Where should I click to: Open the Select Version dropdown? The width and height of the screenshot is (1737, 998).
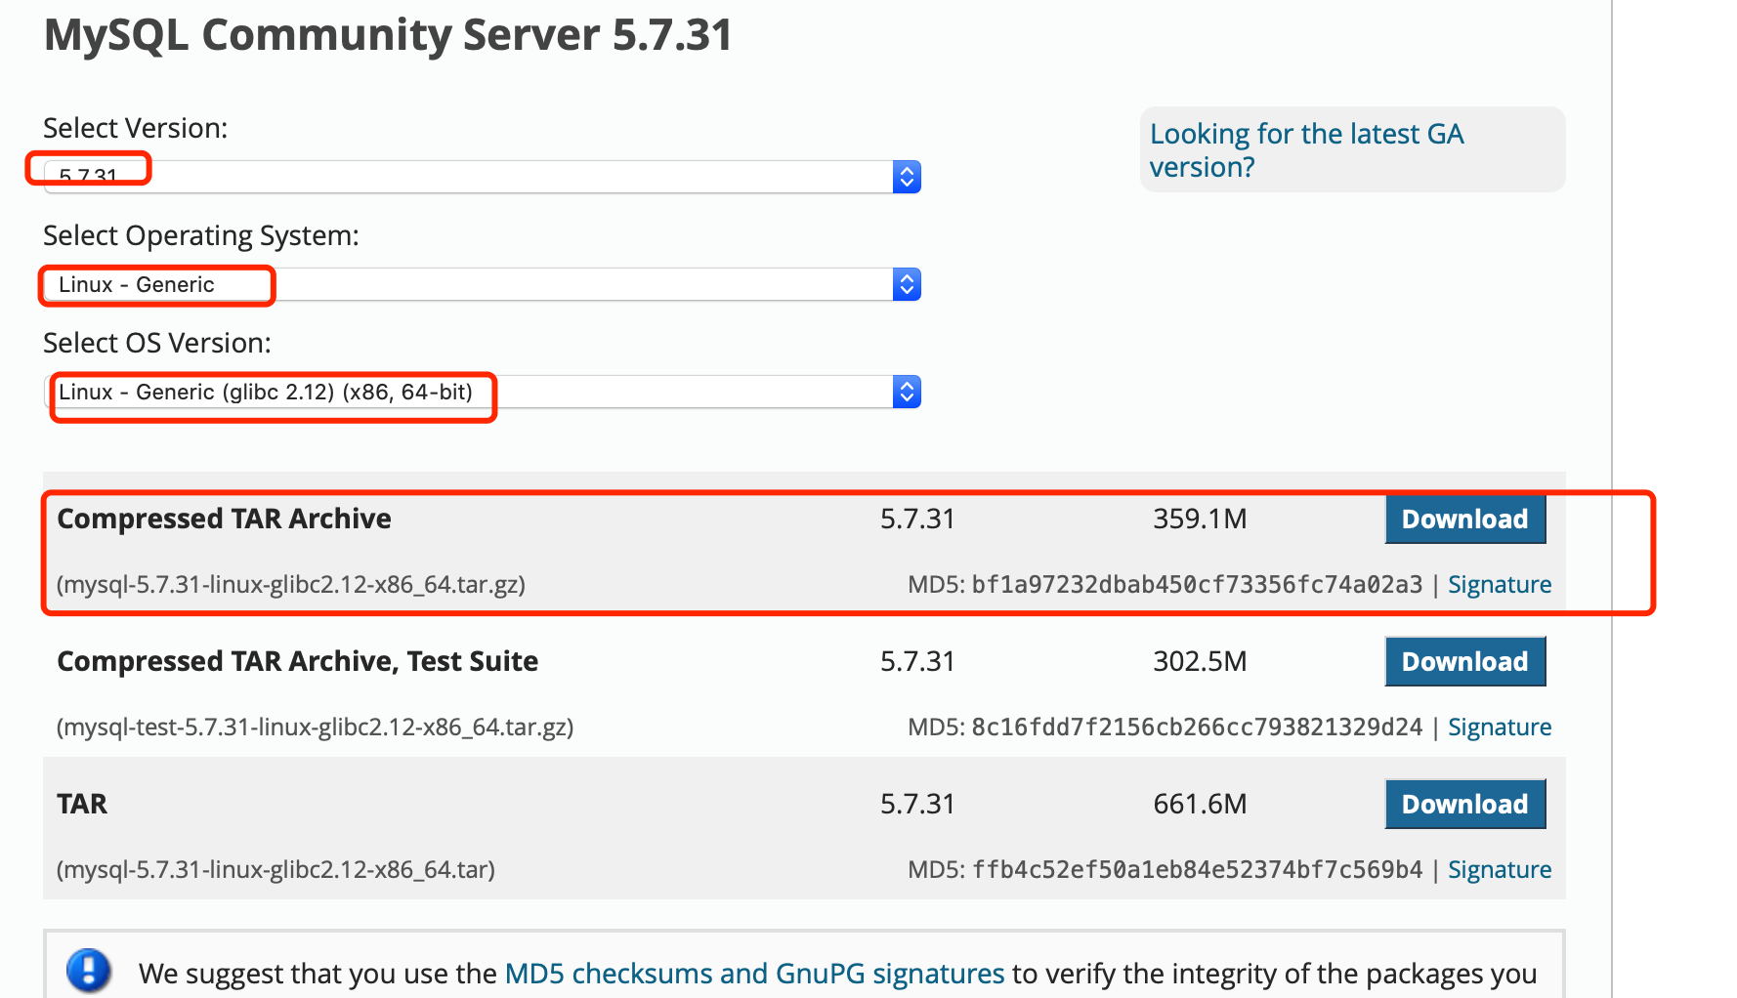483,177
